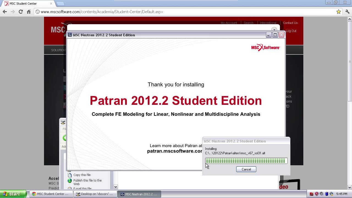Click the red security shield tray icon
Screen dimensions: 352x198
coord(316,194)
